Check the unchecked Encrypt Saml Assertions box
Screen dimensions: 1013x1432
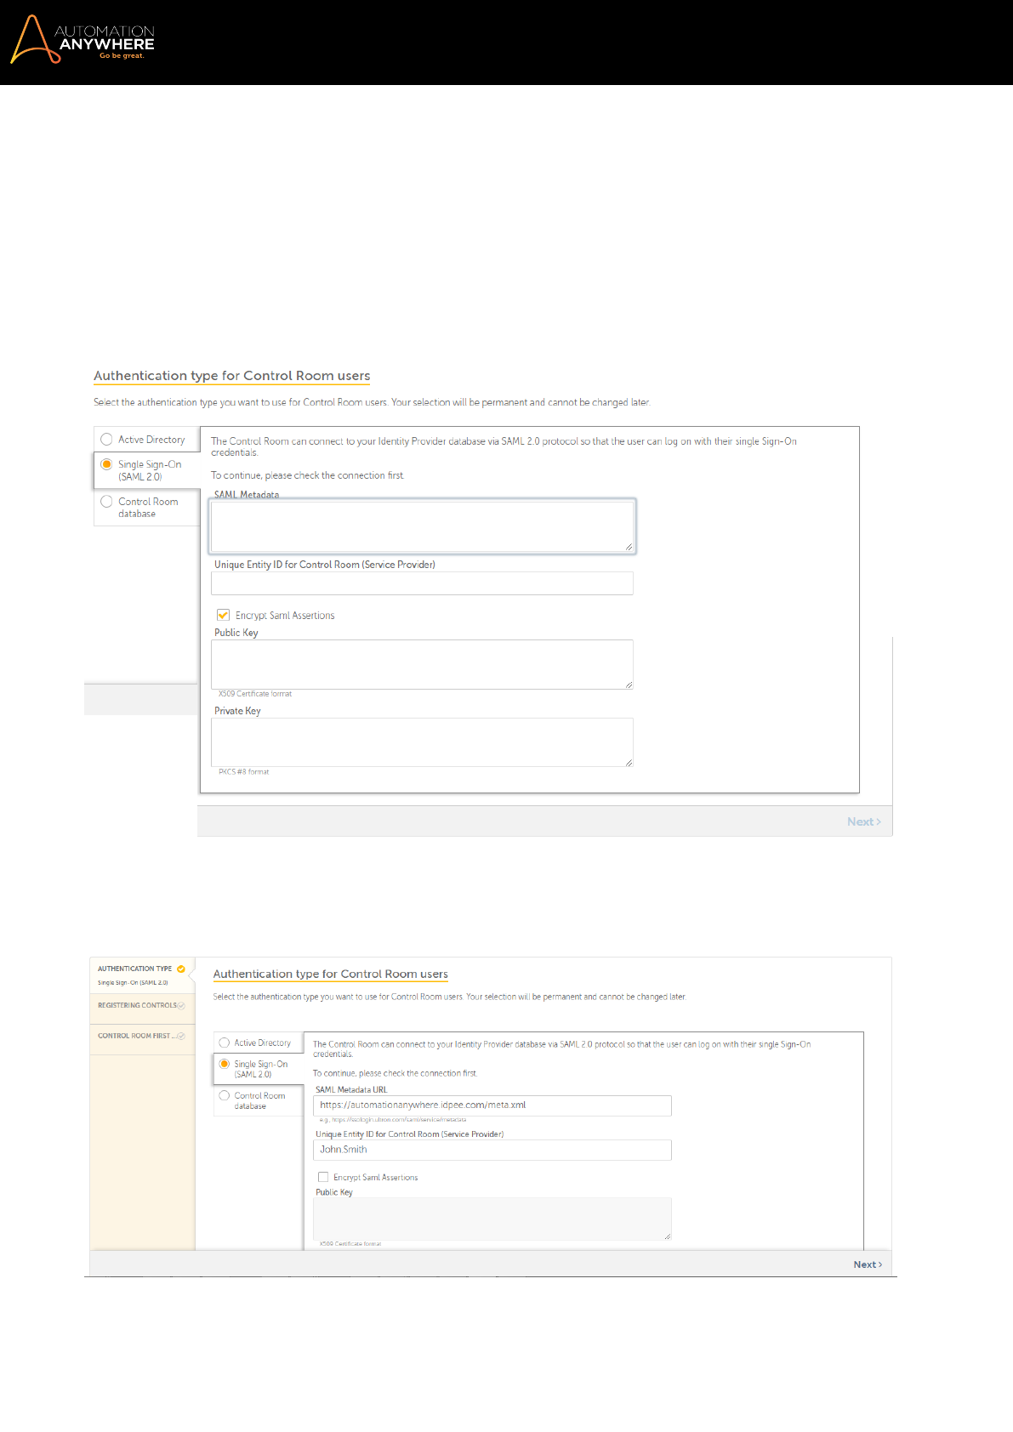[x=323, y=1177]
